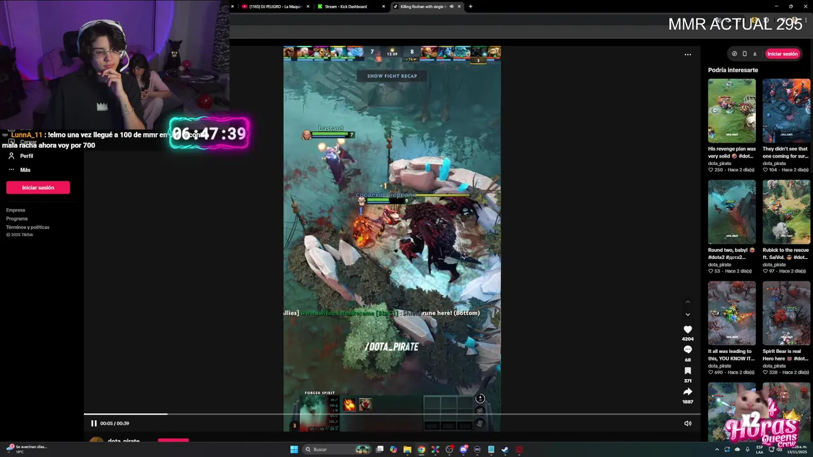The width and height of the screenshot is (813, 457).
Task: Click the tray volume speaker icon
Action: pos(779,449)
